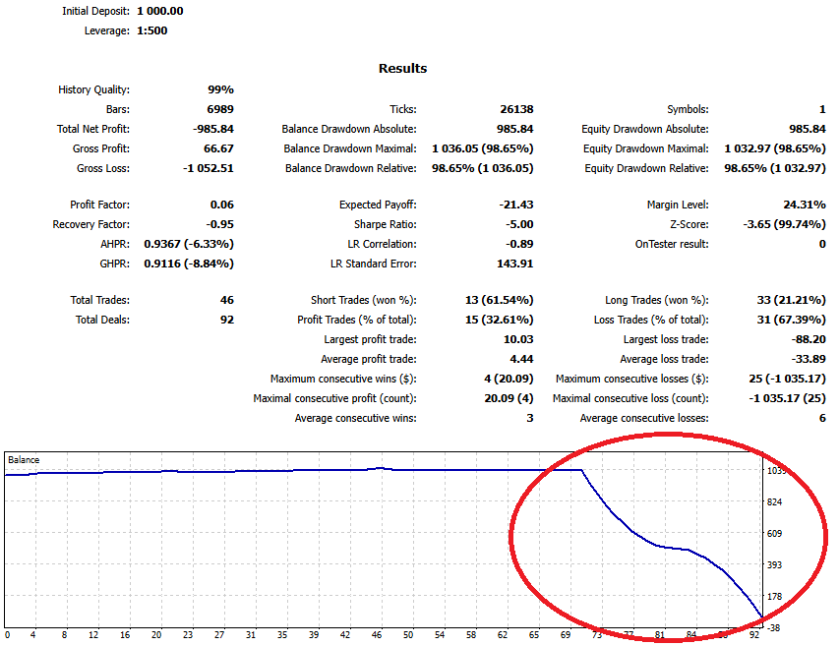Select the Profit Factor value 0.06

coord(221,205)
